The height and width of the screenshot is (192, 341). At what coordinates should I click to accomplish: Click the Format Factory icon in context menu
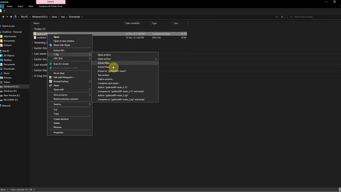click(x=51, y=82)
